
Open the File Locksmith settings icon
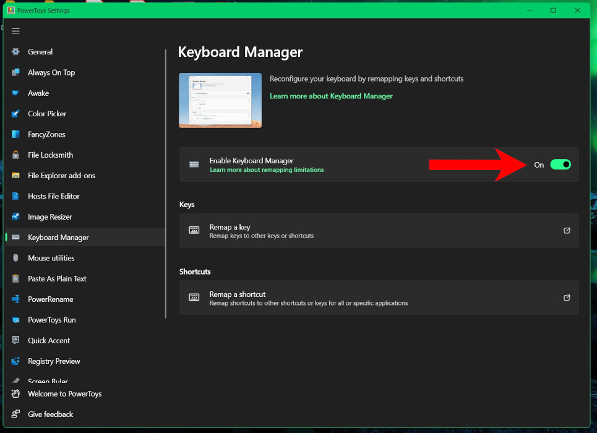coord(15,155)
